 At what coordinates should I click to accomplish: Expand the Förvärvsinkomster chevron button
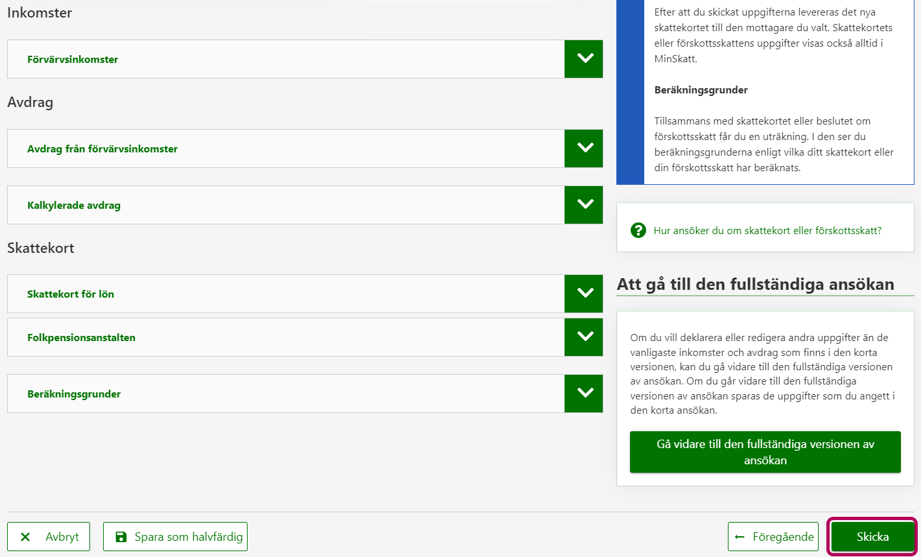pos(584,59)
